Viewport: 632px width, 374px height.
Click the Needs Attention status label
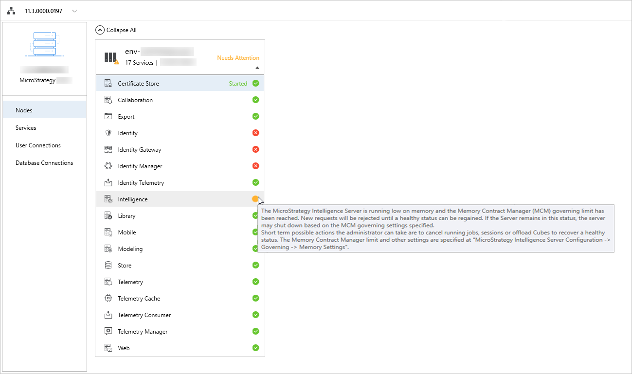coord(238,58)
